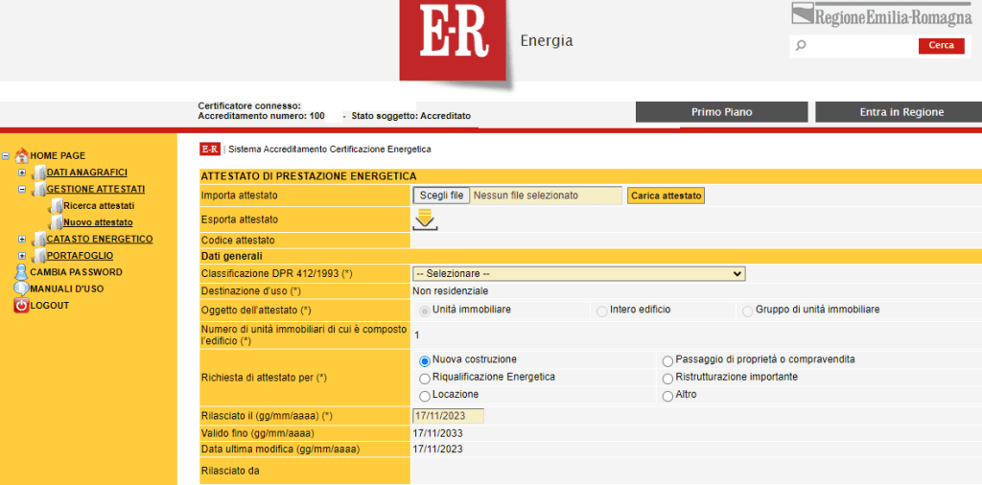Open Classificazione DPR 412/1993 dropdown

point(578,273)
